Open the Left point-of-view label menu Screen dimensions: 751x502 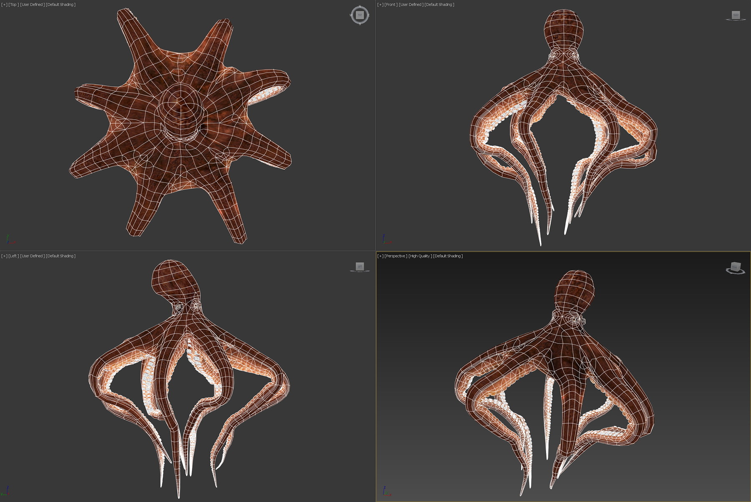point(13,256)
